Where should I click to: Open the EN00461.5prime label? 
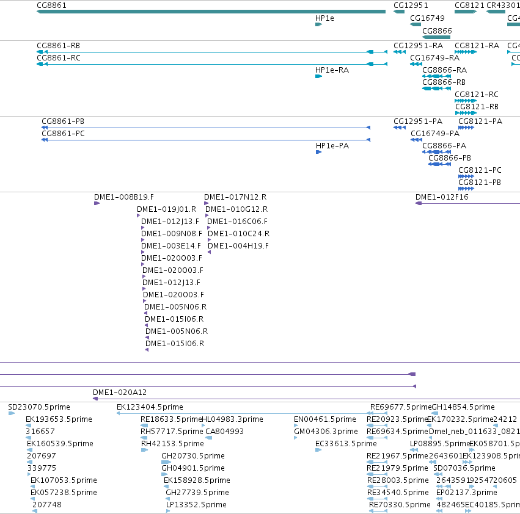click(x=324, y=419)
